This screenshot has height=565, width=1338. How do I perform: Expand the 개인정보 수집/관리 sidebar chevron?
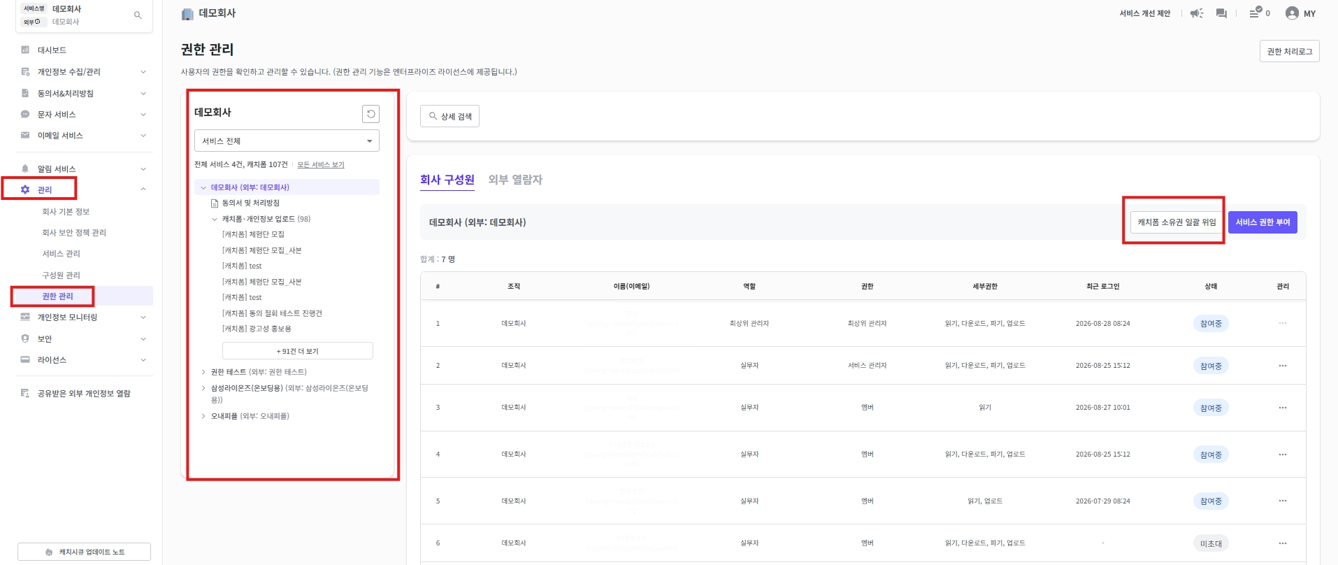coord(143,71)
